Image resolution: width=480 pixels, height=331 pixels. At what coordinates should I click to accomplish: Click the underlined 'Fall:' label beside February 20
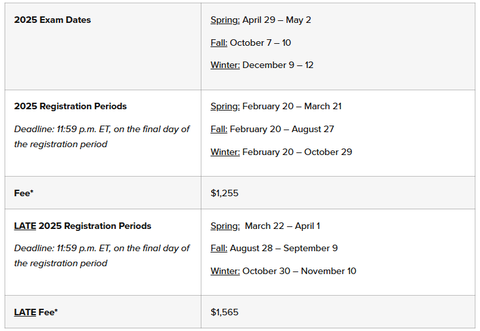pos(218,129)
